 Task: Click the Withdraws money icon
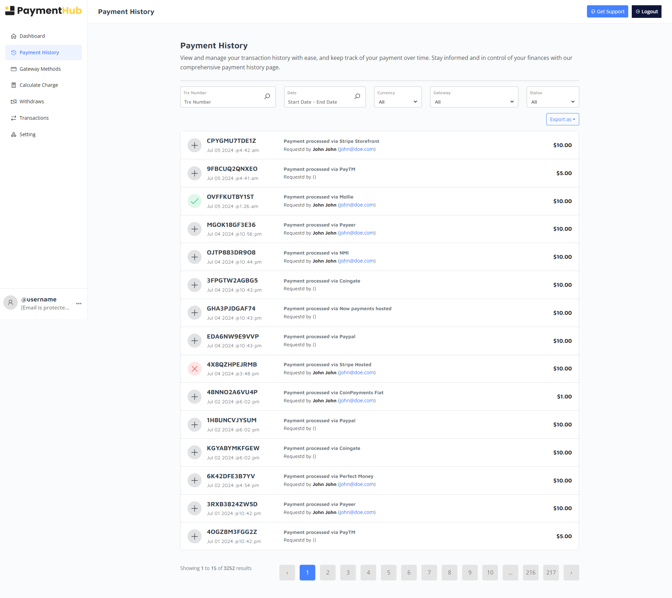[x=14, y=102]
